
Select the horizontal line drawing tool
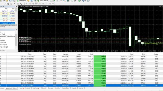tap(1, 4)
